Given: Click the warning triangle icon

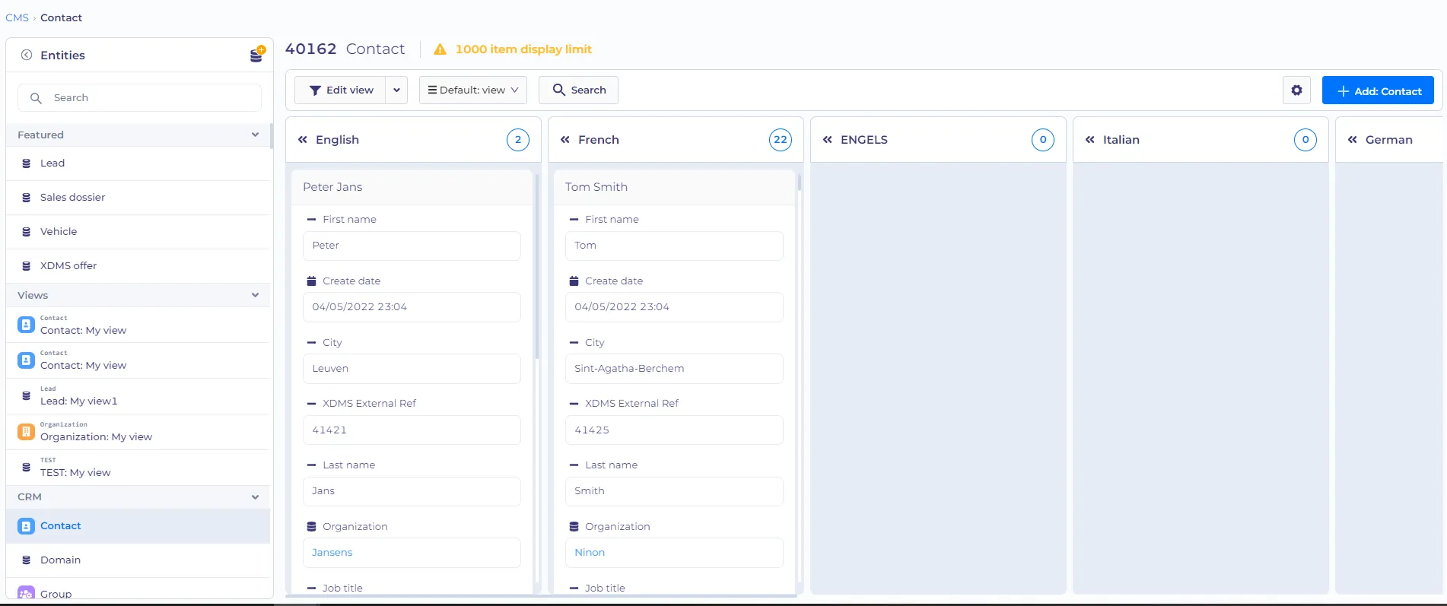Looking at the screenshot, I should (x=440, y=49).
